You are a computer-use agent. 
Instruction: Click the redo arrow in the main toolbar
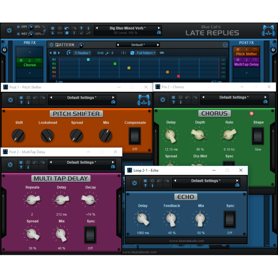tap(74, 28)
